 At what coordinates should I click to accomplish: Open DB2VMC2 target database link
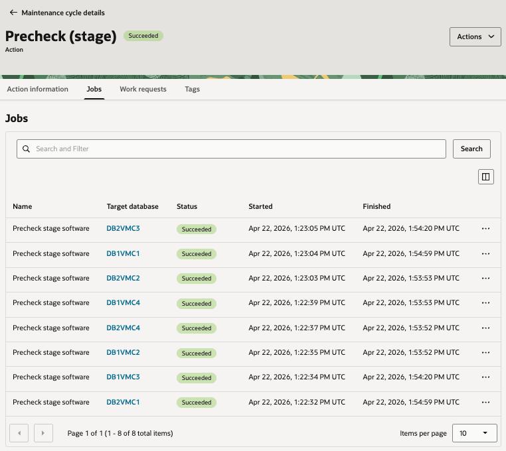123,278
